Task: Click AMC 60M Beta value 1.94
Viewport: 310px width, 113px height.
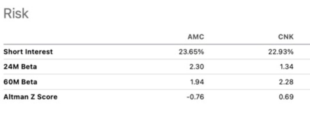Action: (x=196, y=82)
